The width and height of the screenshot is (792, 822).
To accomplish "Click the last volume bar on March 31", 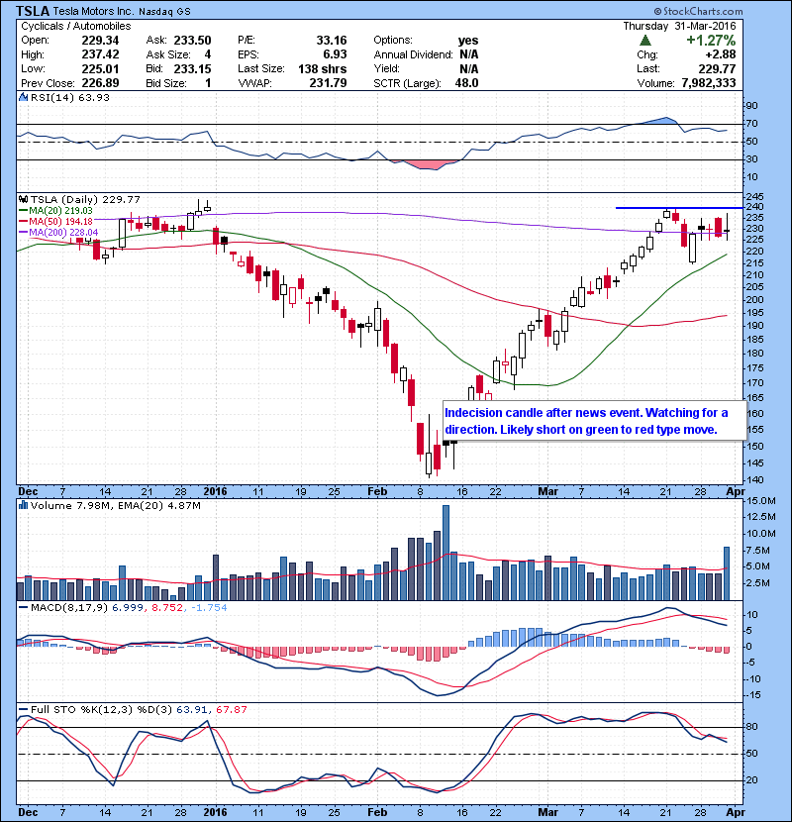I will pos(727,573).
